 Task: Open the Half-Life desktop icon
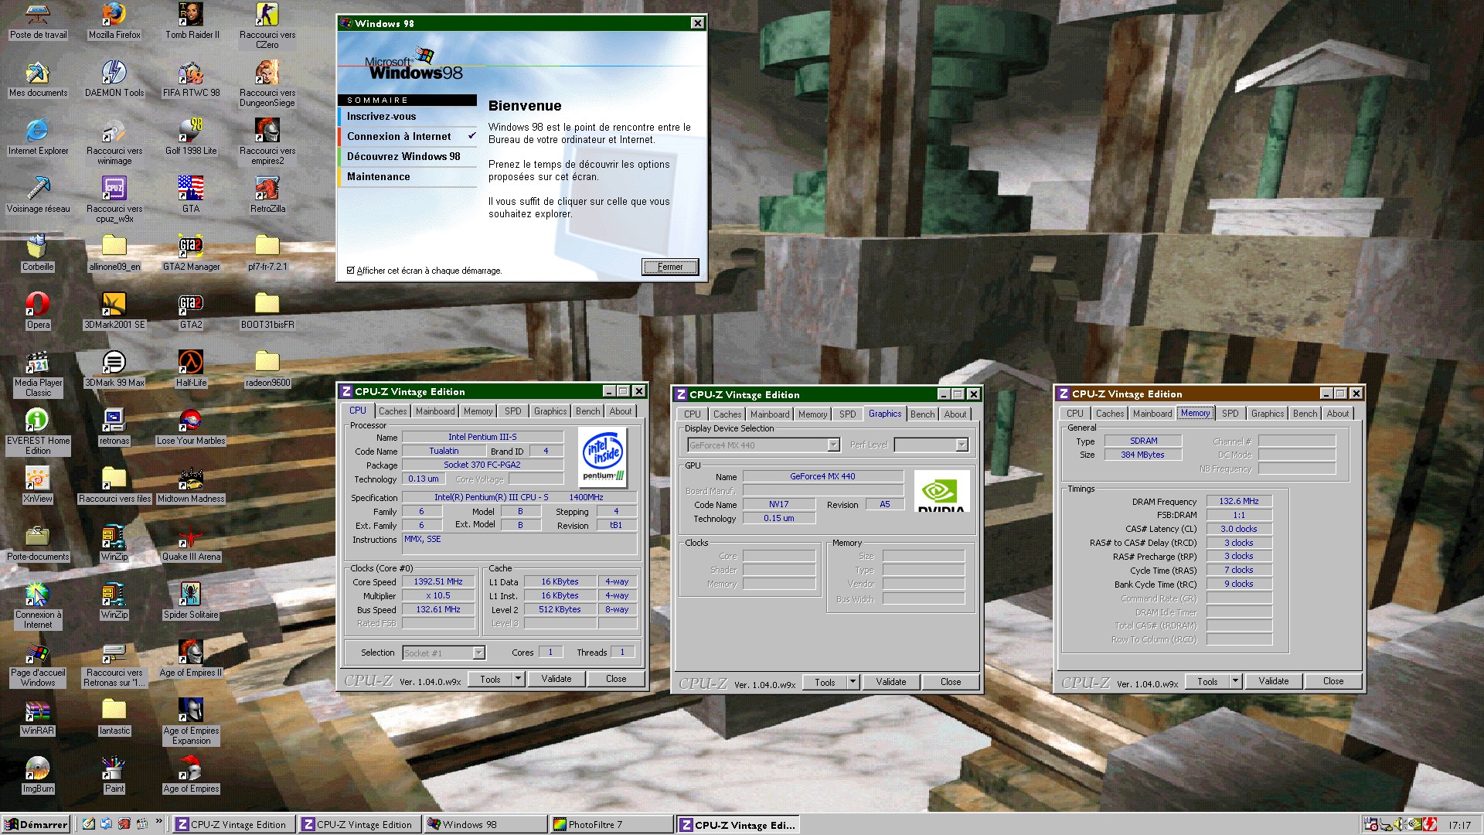click(x=191, y=363)
